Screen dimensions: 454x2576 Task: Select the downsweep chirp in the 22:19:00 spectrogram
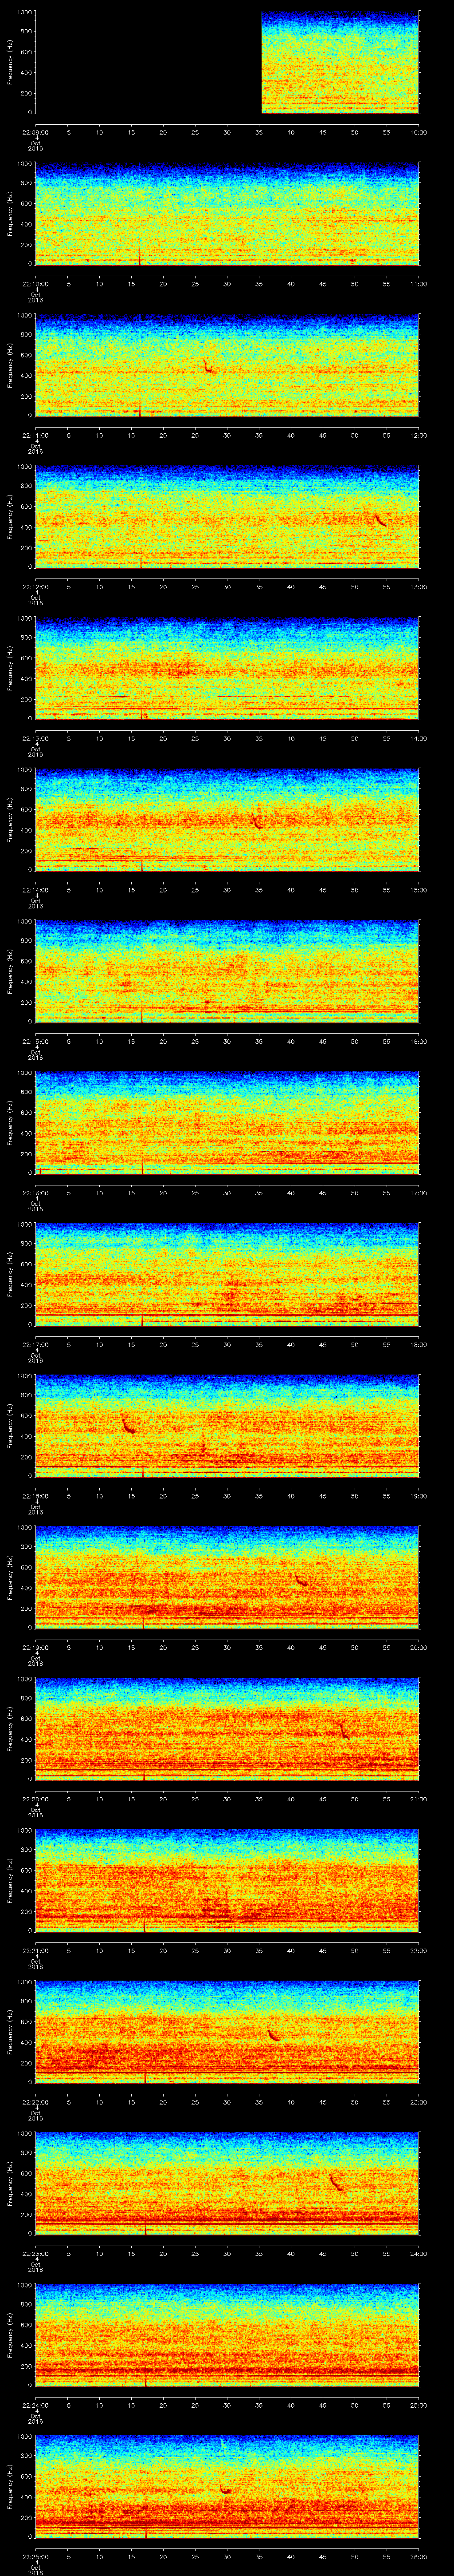pyautogui.click(x=301, y=1579)
